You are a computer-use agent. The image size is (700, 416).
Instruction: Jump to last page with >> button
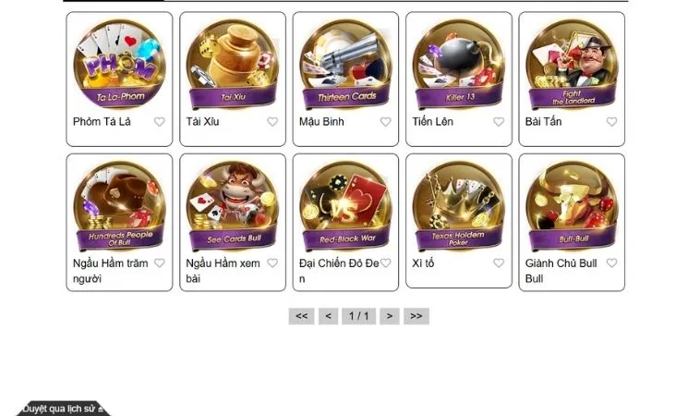[416, 316]
